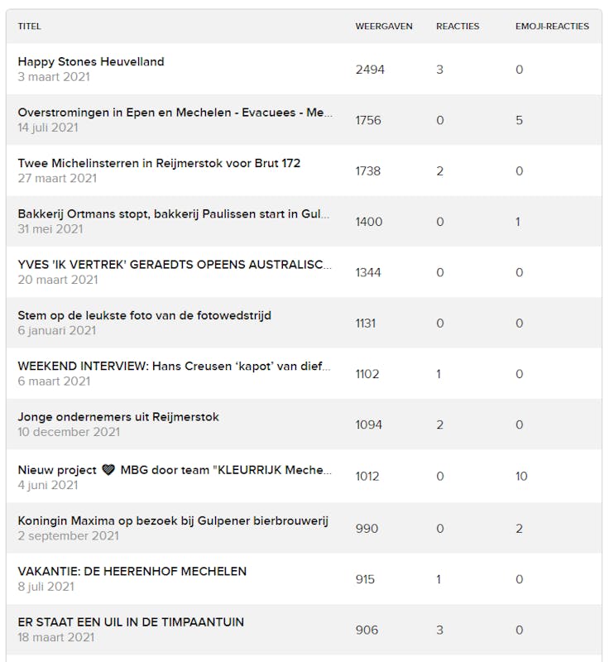Image resolution: width=614 pixels, height=662 pixels.
Task: Open WEEKEND INTERVIEW: Hans Creusen post
Action: 174,366
